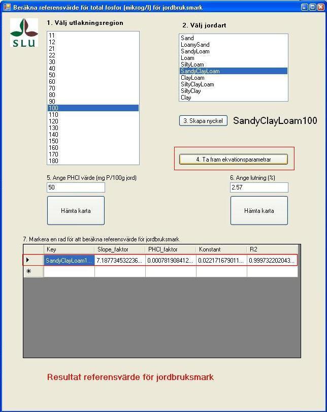Select region 170
This screenshot has width=327, height=412.
coord(93,154)
